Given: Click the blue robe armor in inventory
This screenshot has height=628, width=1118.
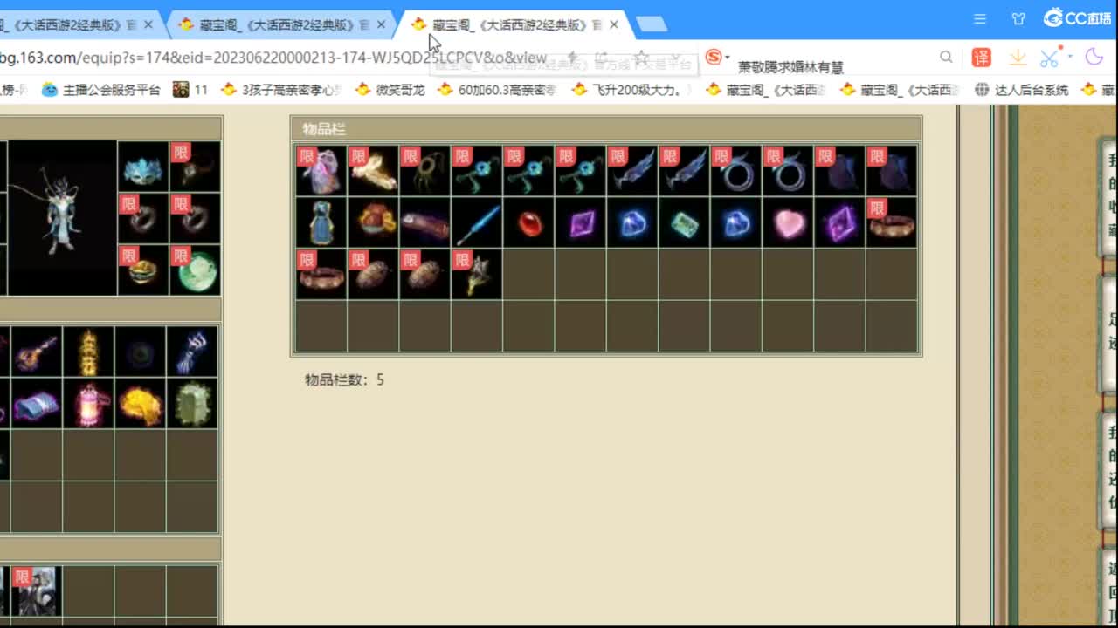Looking at the screenshot, I should click(321, 222).
